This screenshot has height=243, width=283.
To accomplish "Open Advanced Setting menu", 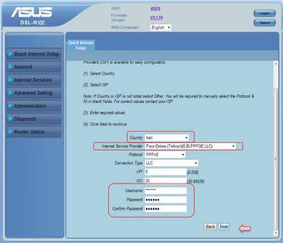I will [34, 93].
